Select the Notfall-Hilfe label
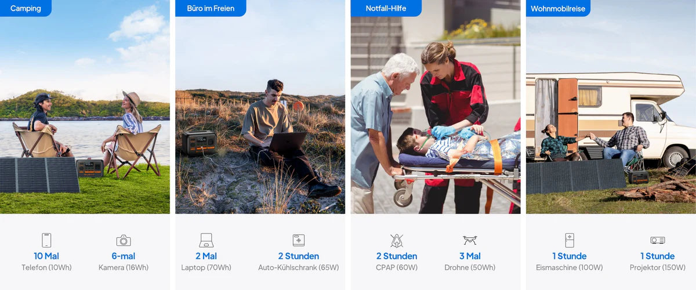This screenshot has height=290, width=696. click(x=386, y=8)
